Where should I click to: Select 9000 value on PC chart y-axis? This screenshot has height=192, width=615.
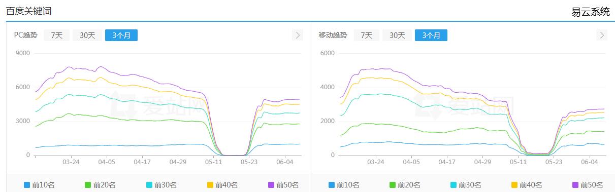tap(23, 53)
